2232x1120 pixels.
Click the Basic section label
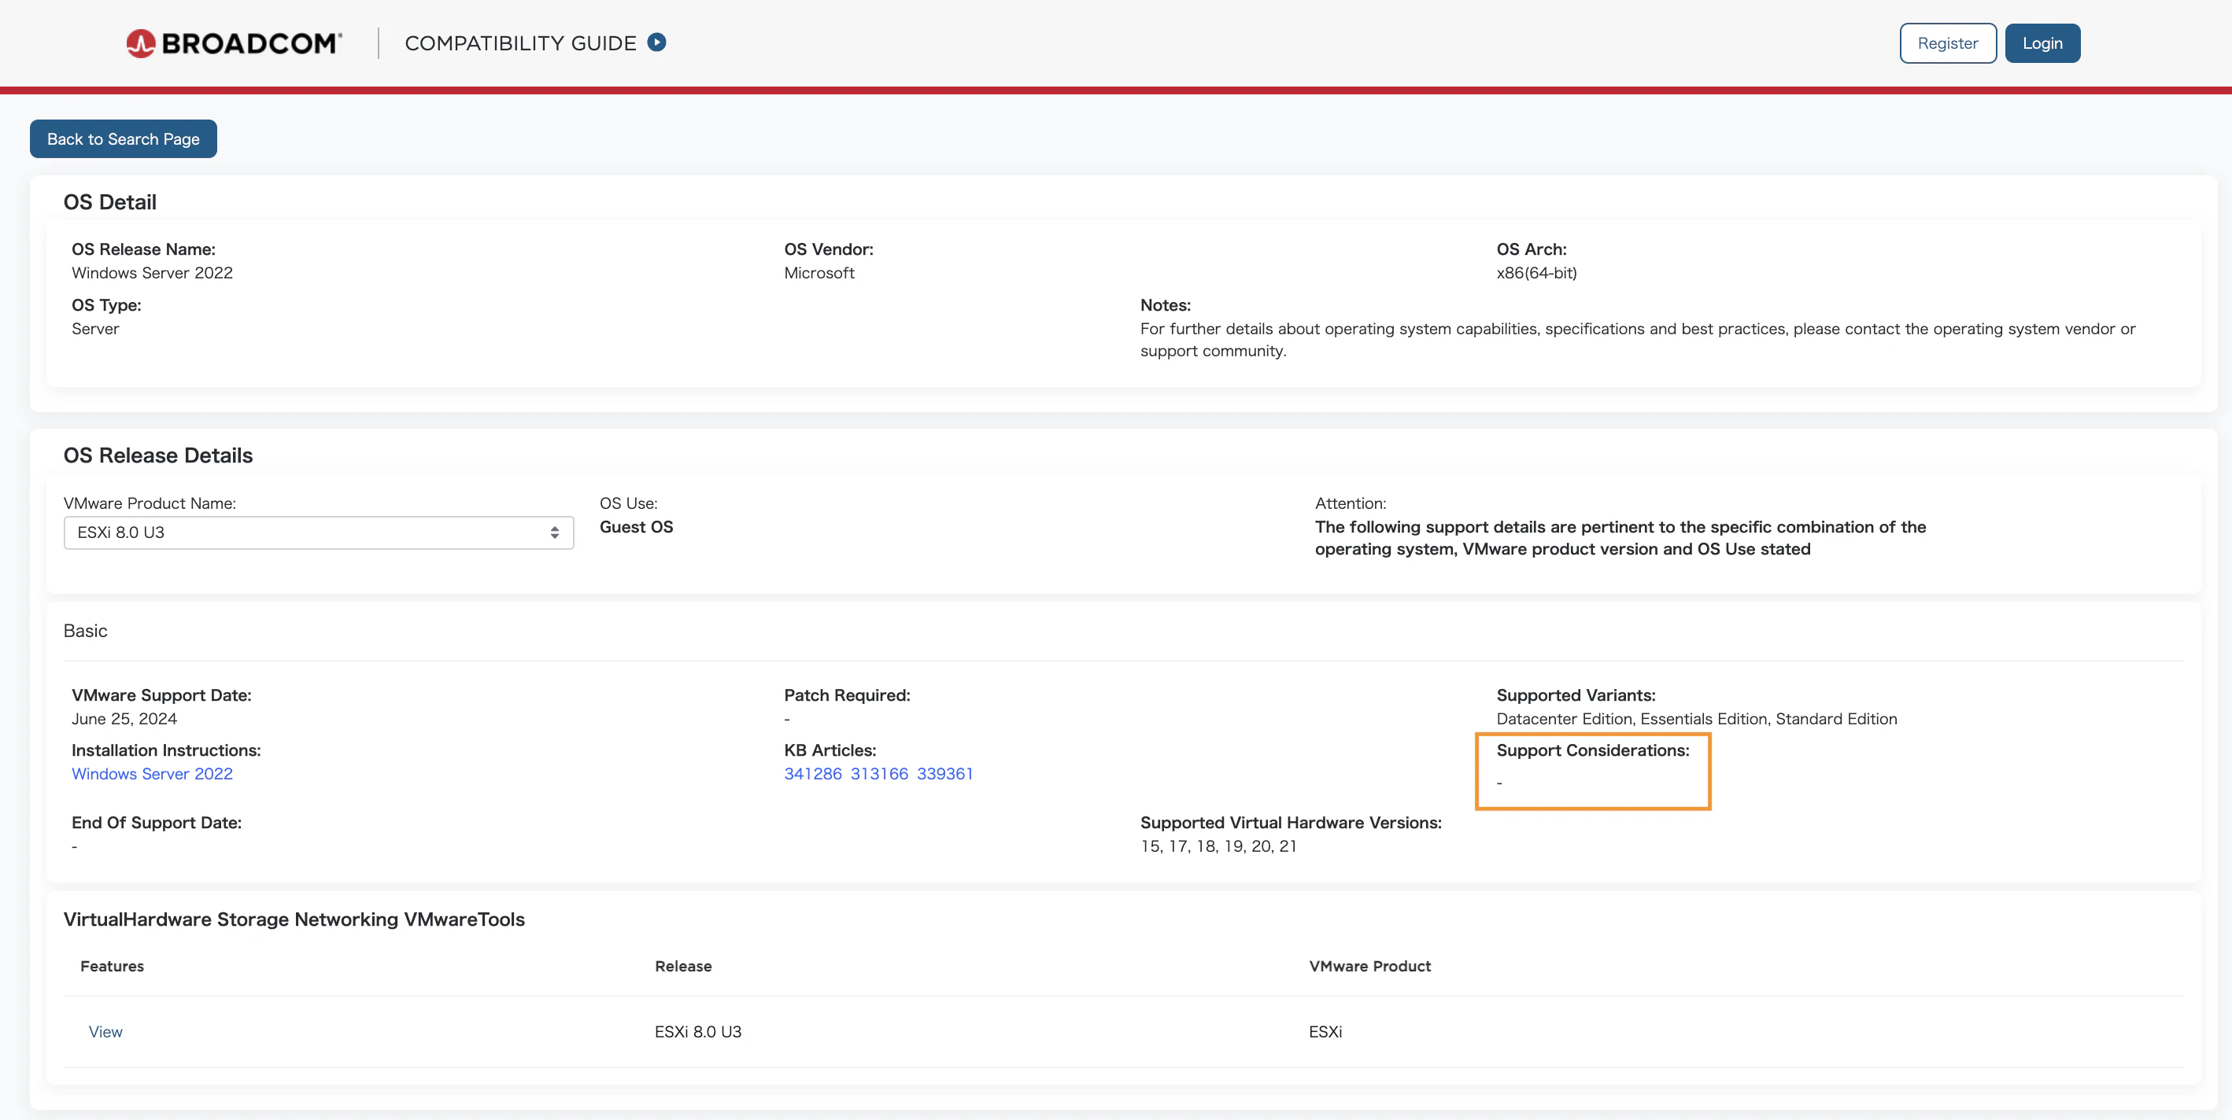[86, 631]
